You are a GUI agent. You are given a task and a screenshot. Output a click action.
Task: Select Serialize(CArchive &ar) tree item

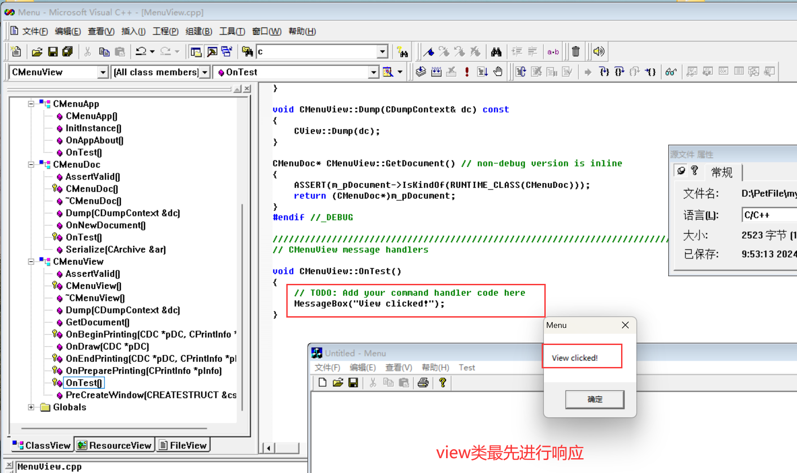click(116, 249)
